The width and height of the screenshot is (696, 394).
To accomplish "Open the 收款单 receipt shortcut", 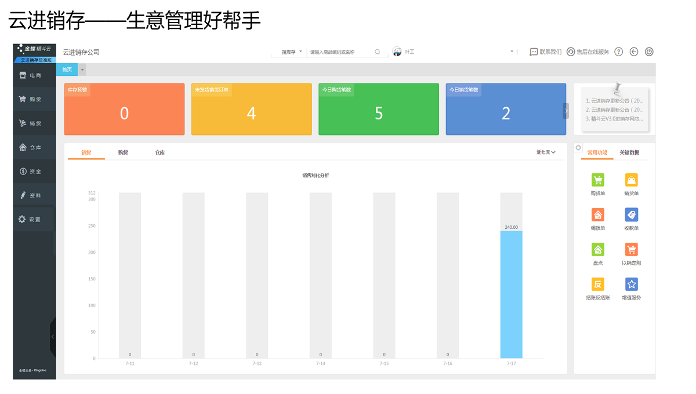I will (631, 215).
